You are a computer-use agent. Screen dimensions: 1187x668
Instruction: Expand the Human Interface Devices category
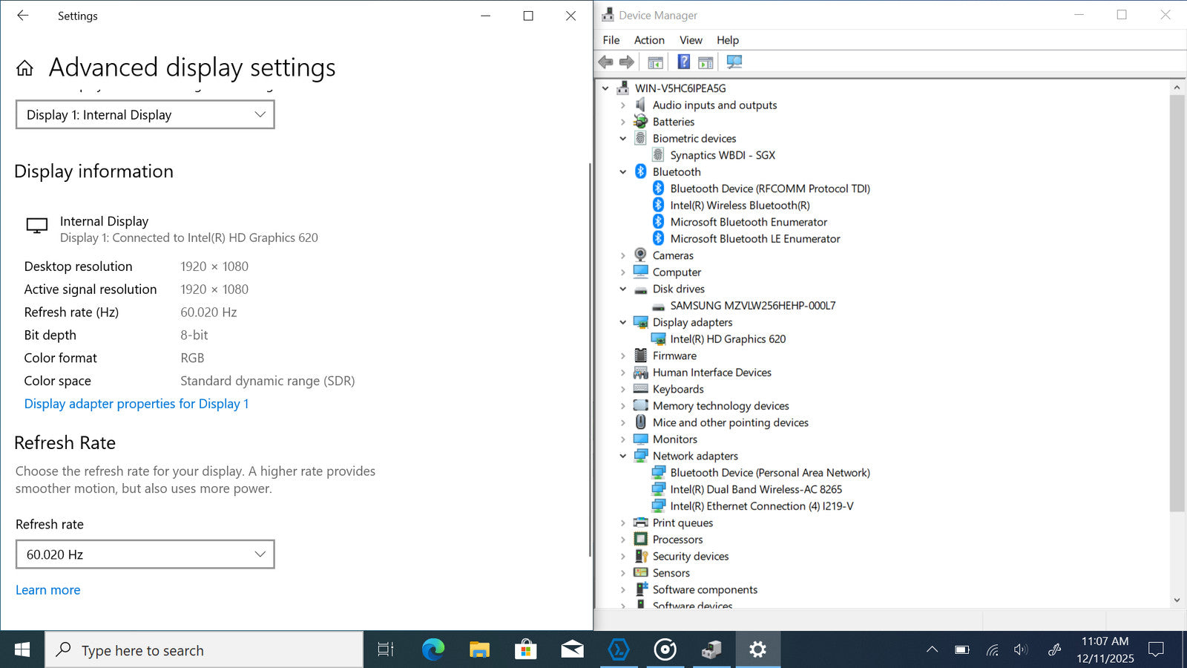(623, 373)
